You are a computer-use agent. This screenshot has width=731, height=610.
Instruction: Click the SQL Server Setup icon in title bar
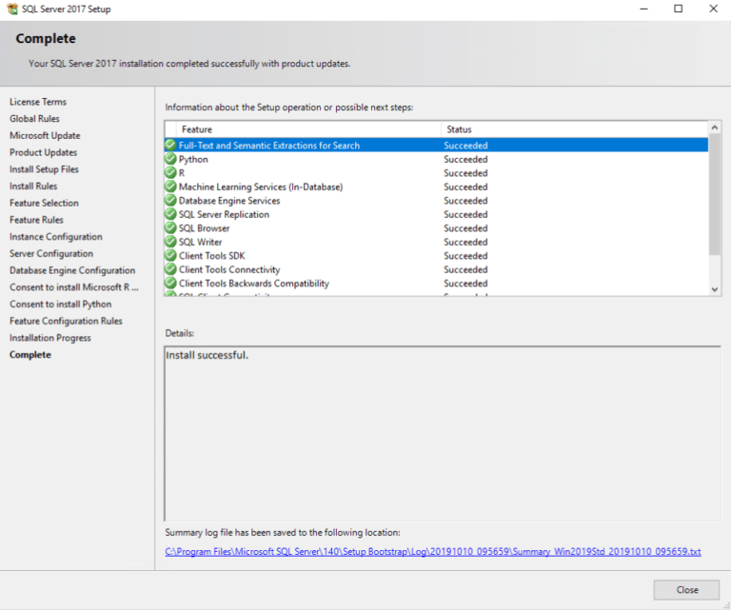[11, 9]
